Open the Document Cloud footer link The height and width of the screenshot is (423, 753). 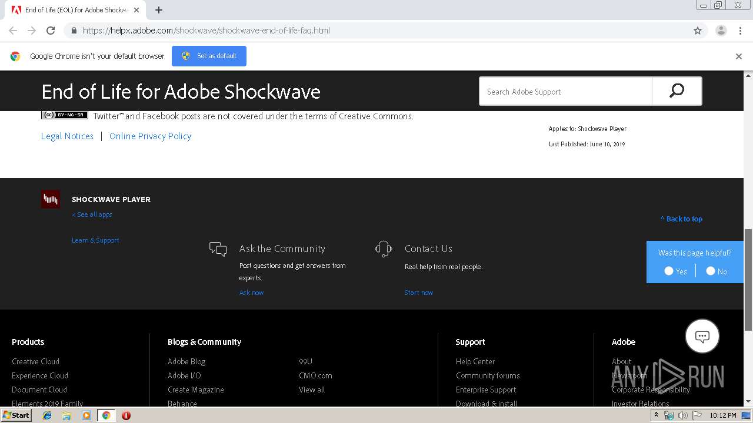[39, 390]
